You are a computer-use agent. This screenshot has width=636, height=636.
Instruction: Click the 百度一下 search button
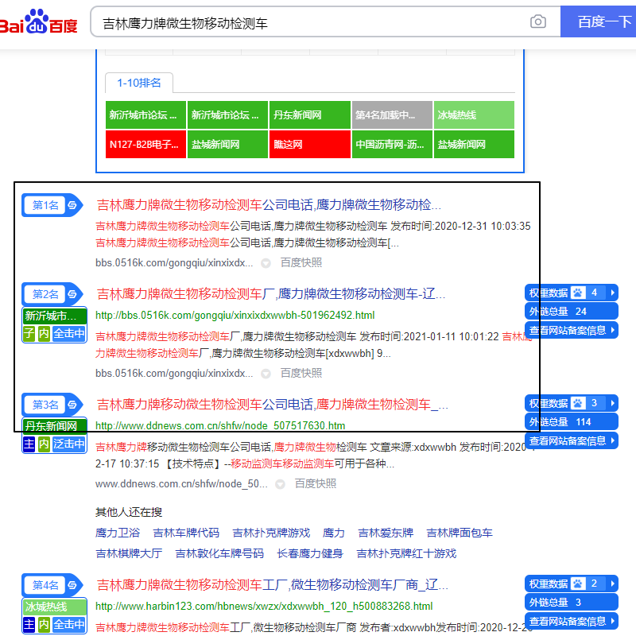599,21
